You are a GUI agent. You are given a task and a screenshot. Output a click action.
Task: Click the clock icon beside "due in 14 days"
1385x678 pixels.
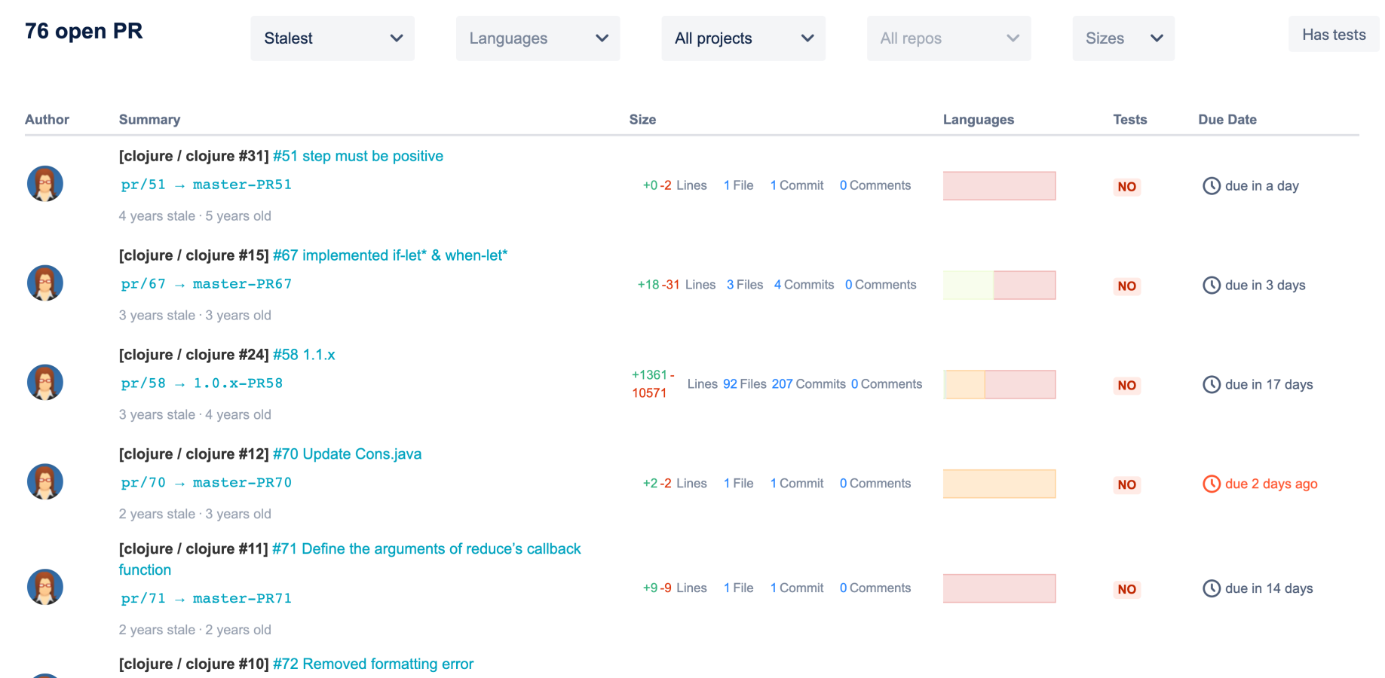(1212, 588)
